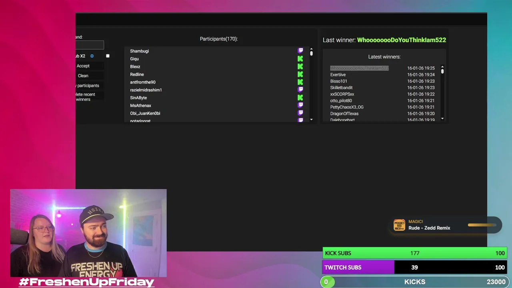Click the Twitch icon beside MsAthenax
The height and width of the screenshot is (288, 512).
click(300, 105)
